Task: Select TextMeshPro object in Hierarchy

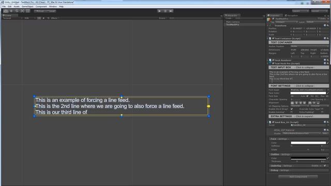Action: tap(233, 25)
